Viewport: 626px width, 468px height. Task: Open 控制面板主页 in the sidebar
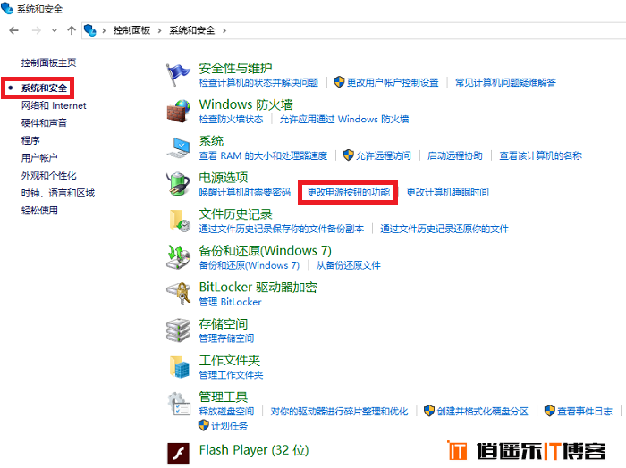48,63
